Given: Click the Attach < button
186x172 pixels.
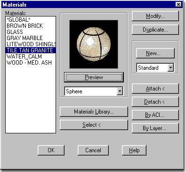Looking at the screenshot, I should [155, 89].
